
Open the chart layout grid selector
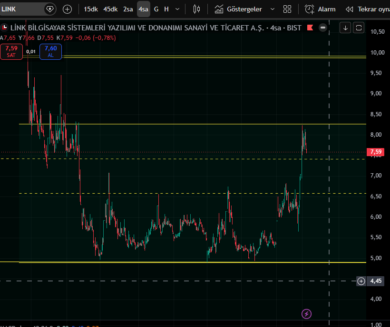point(287,9)
